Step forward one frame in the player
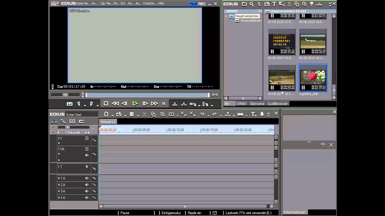The height and width of the screenshot is (216, 385). tap(145, 104)
